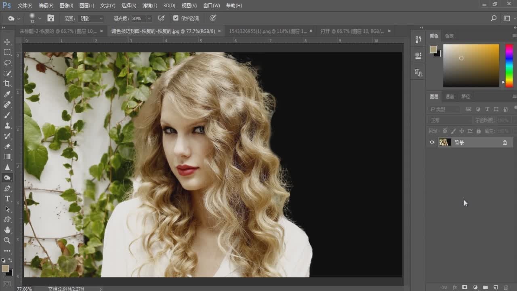Select the Eraser tool

click(x=7, y=146)
